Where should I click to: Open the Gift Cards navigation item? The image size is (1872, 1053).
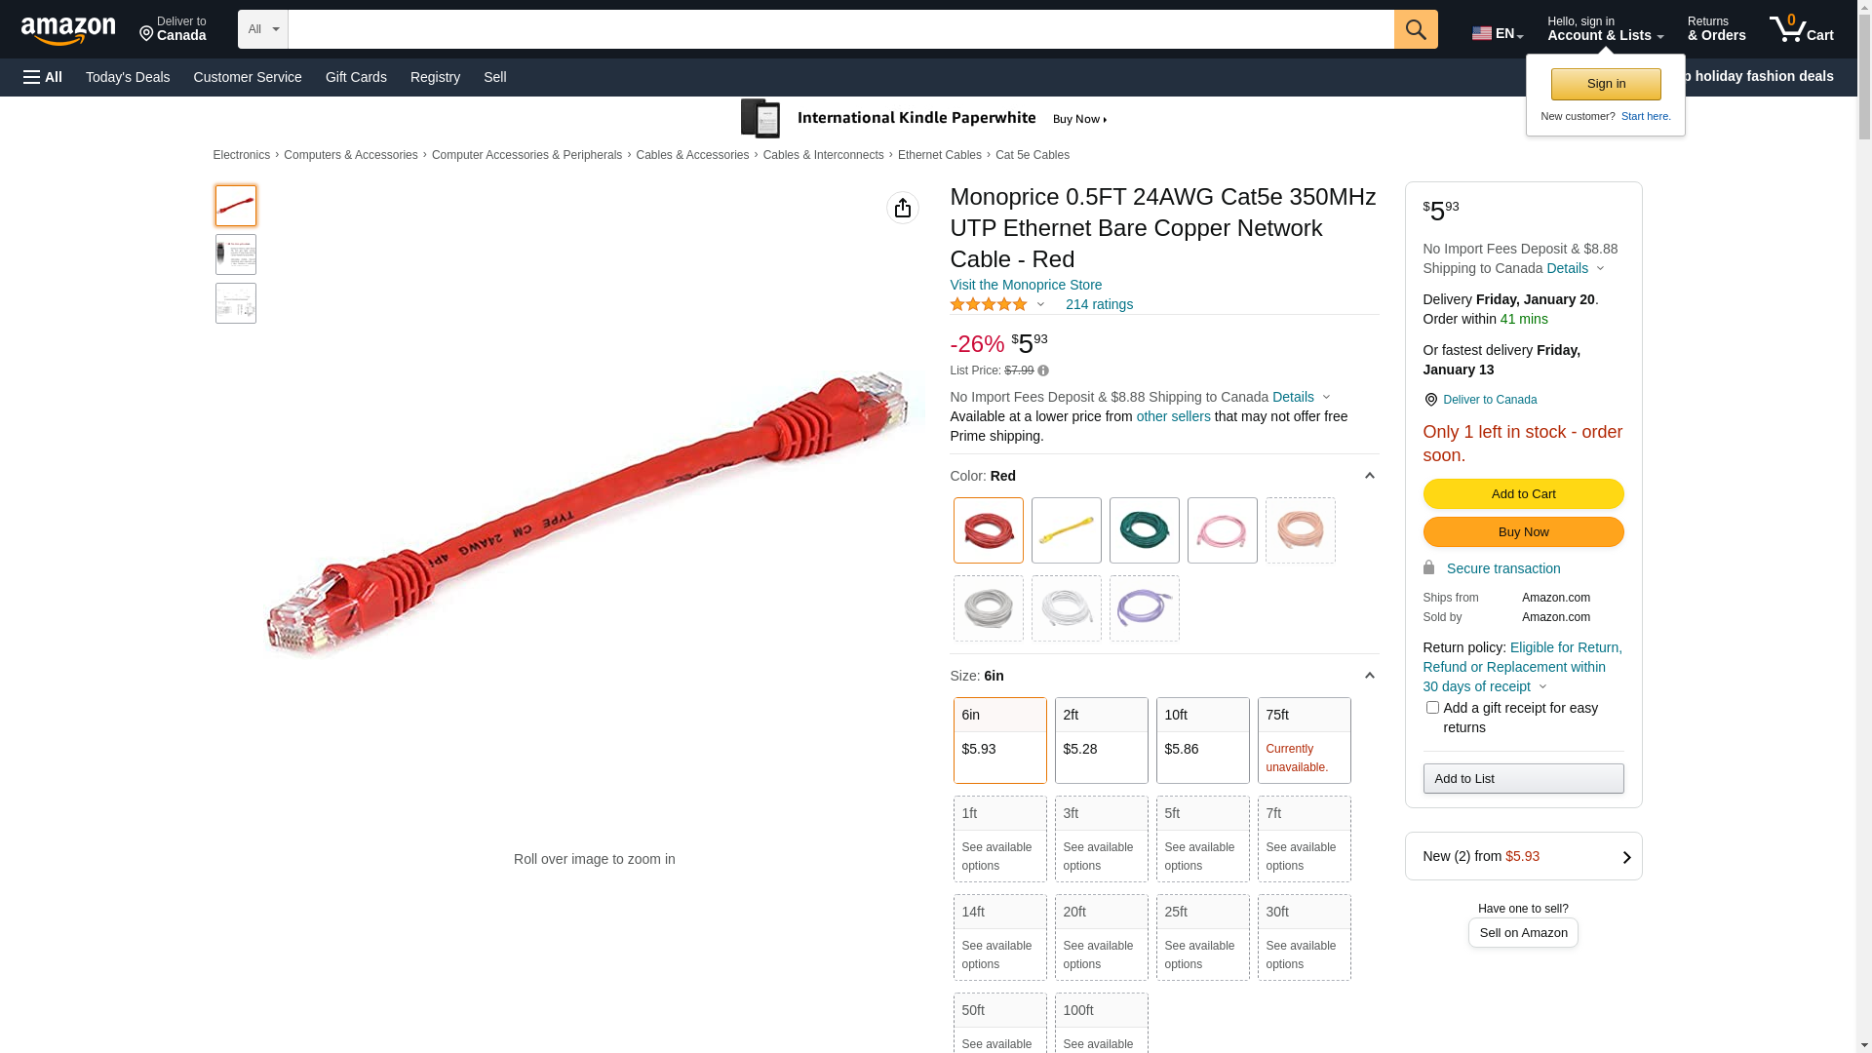pos(356,77)
